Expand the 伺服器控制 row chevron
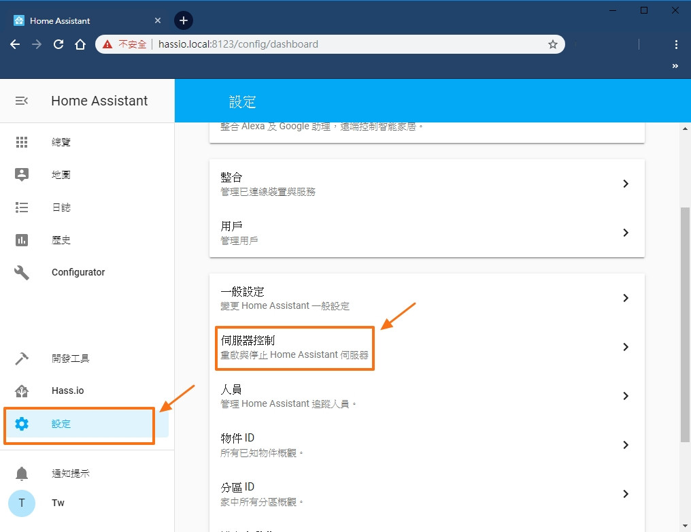Image resolution: width=691 pixels, height=532 pixels. point(625,347)
